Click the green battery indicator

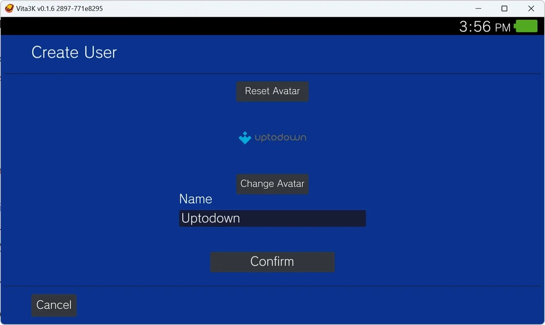526,26
